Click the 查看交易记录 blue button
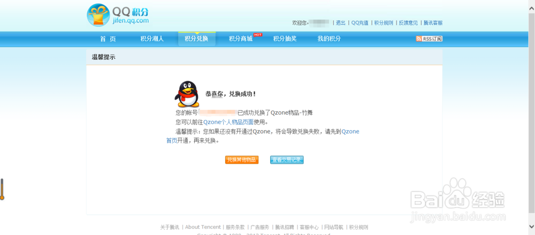535x235 pixels. 287,160
